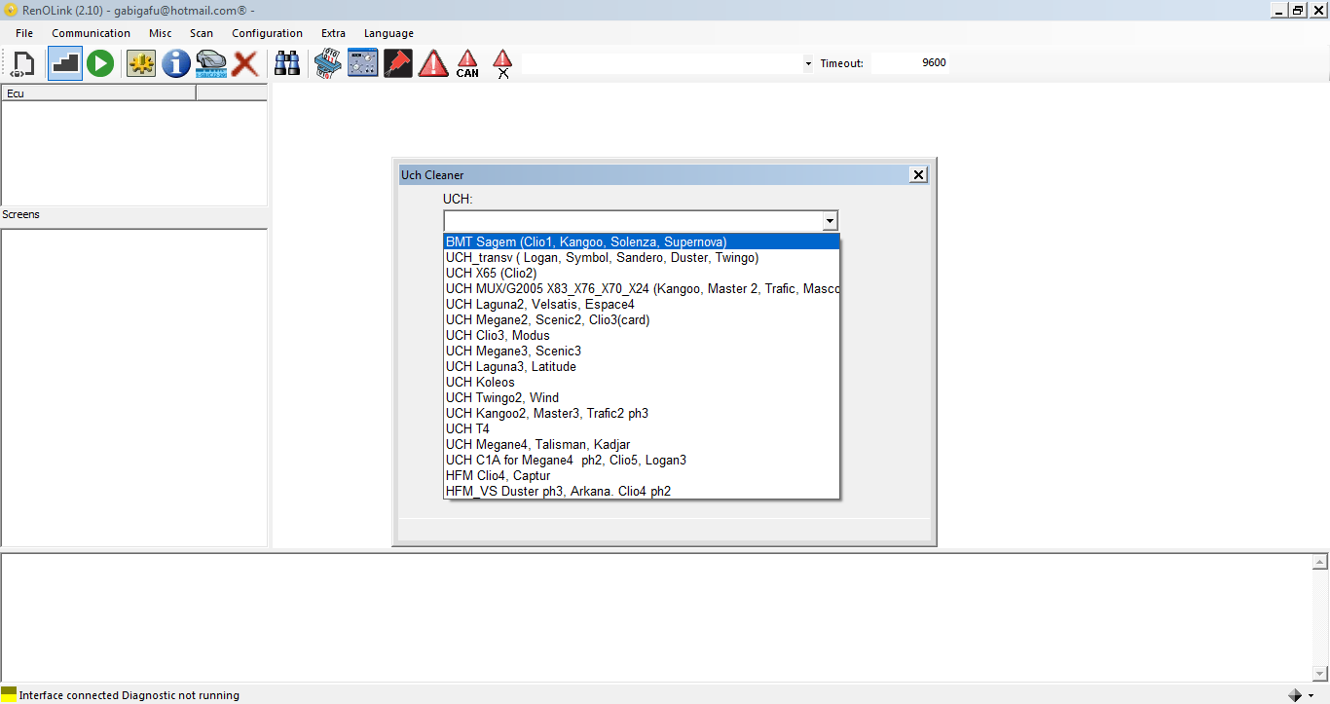Viewport: 1330px width, 704px height.
Task: Click the red X toolbar icon
Action: click(x=245, y=64)
